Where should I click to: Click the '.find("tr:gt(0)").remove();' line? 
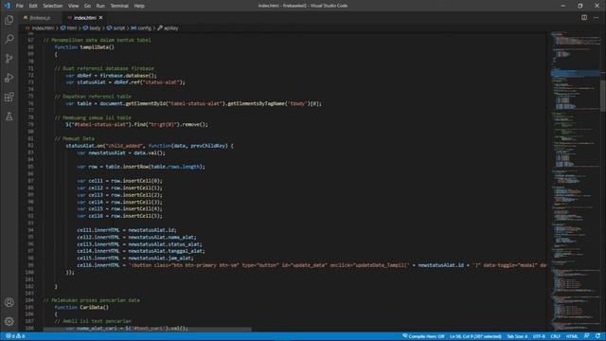tap(136, 124)
